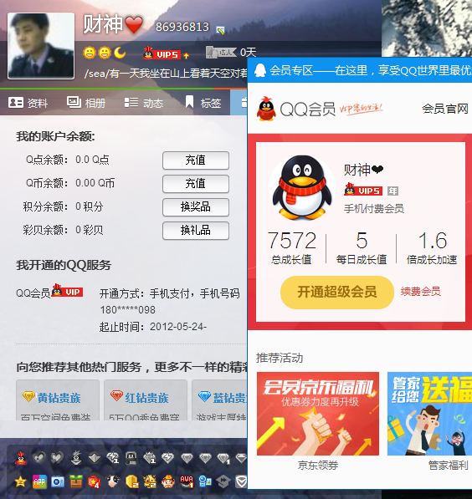
Task: Click 充值 button for Q币余额
Action: pos(196,184)
